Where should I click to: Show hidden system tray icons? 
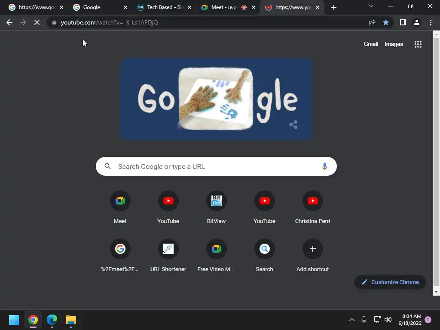tap(351, 320)
